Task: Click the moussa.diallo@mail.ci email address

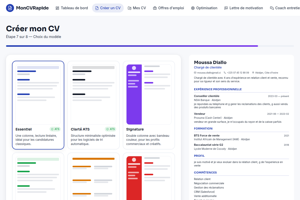Action: [209, 73]
